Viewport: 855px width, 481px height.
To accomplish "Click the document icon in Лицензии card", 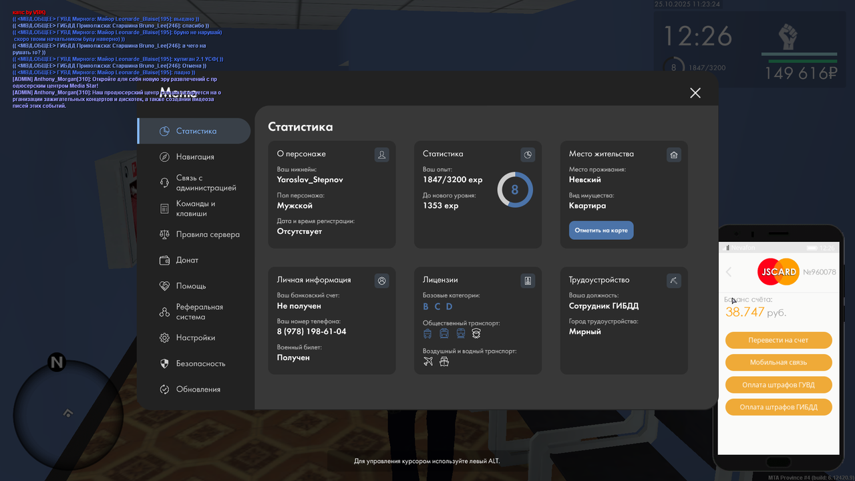I will (x=528, y=281).
